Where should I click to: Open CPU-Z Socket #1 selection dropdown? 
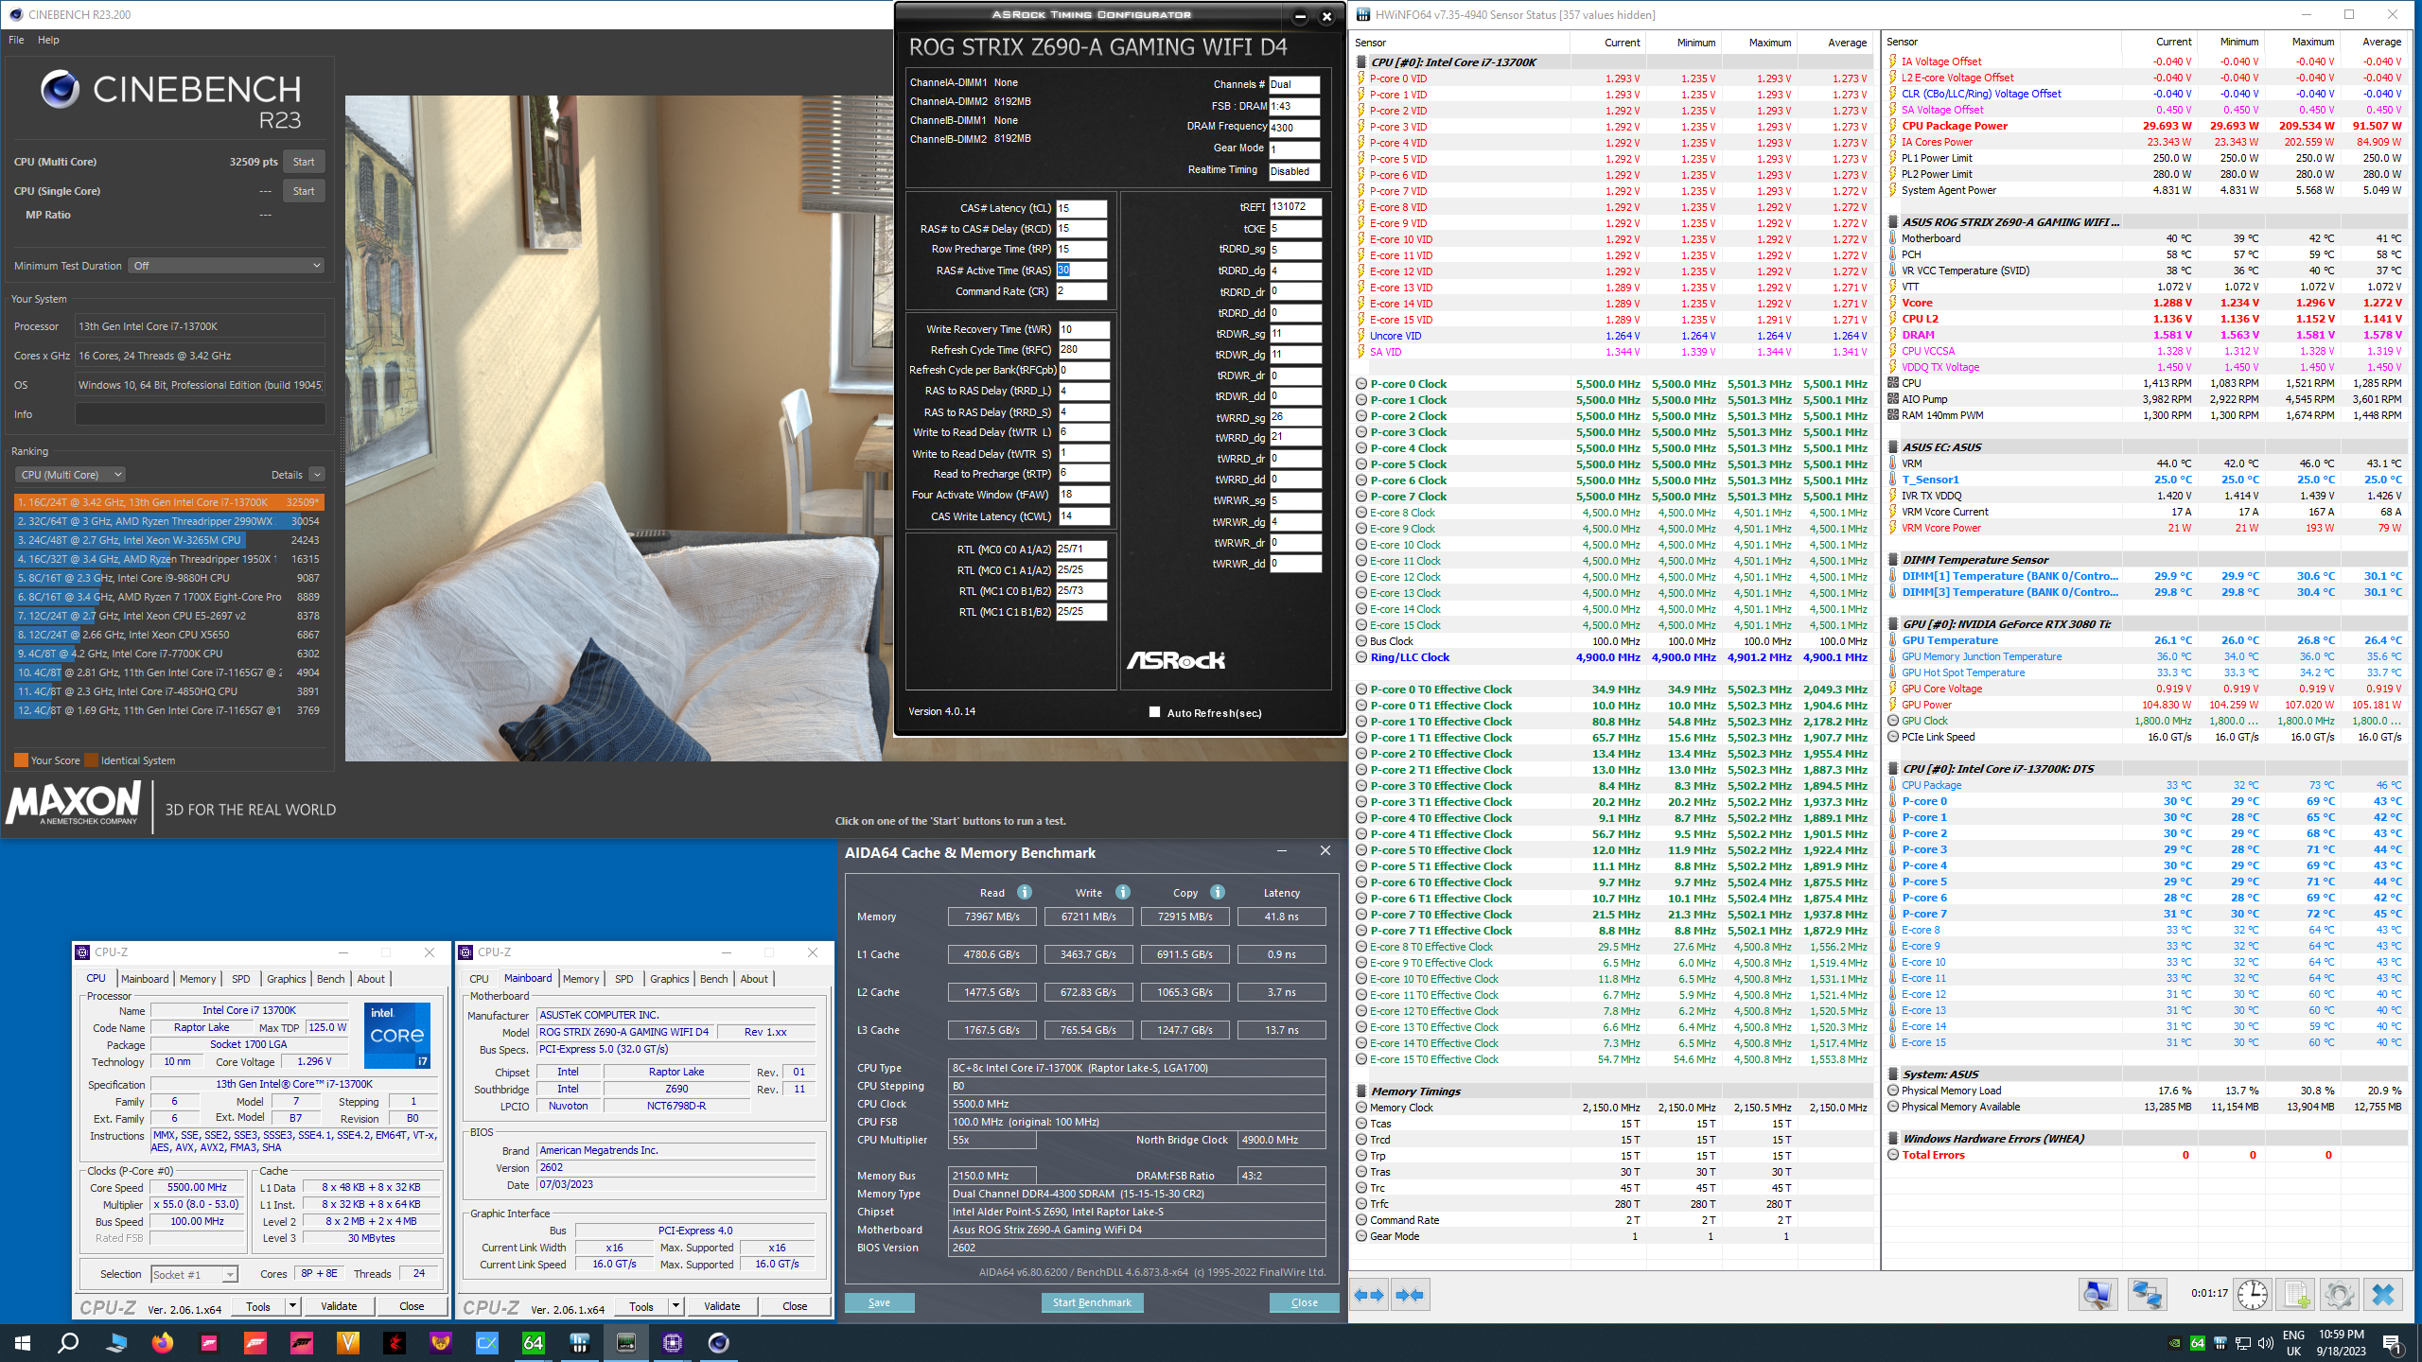pos(195,1274)
